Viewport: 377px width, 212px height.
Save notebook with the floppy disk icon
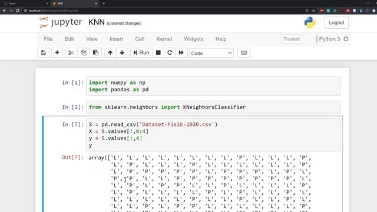[43, 52]
